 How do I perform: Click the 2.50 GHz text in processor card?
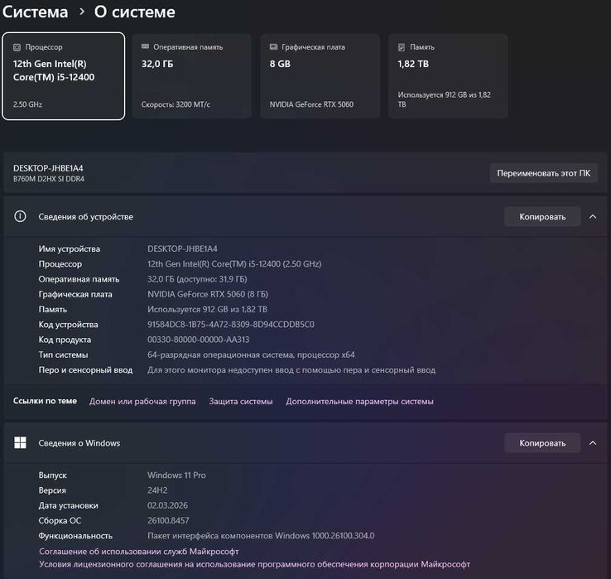pyautogui.click(x=27, y=104)
